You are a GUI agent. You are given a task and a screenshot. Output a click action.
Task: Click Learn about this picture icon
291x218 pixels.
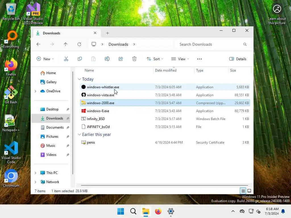(x=277, y=14)
